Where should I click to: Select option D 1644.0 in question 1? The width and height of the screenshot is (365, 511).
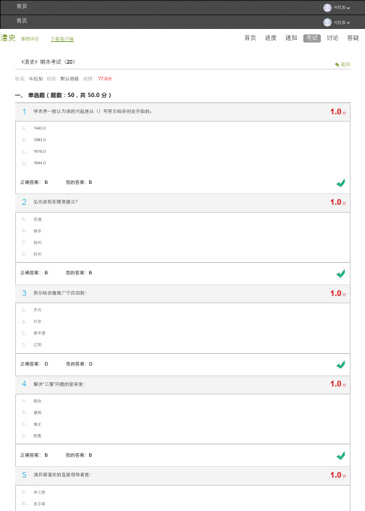point(34,163)
